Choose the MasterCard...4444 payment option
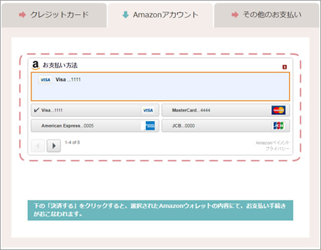The image size is (321, 250). coord(225,110)
